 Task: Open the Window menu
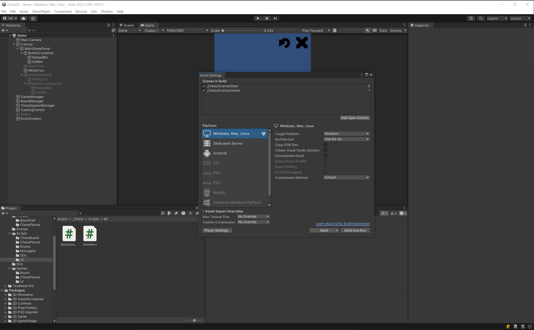pyautogui.click(x=107, y=11)
